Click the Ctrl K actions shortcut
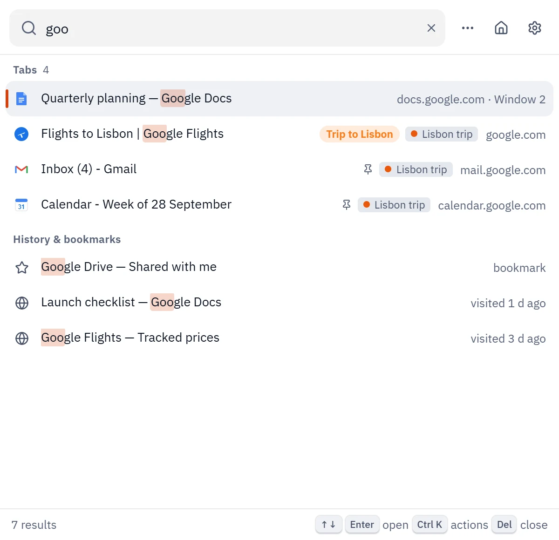The width and height of the screenshot is (559, 540). 430,525
